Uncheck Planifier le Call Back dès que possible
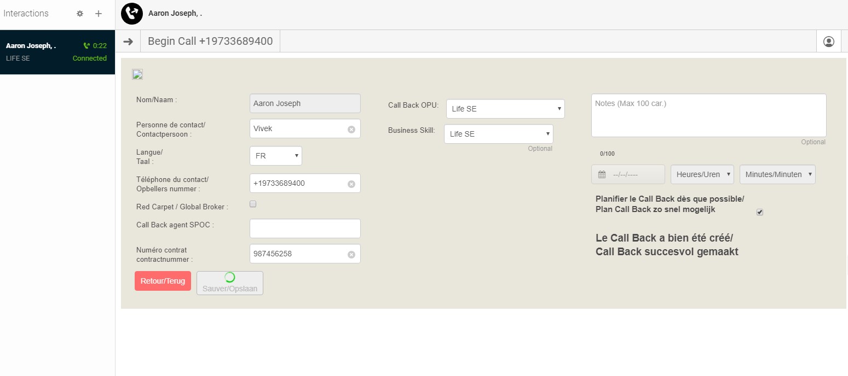This screenshot has height=376, width=848. [760, 212]
